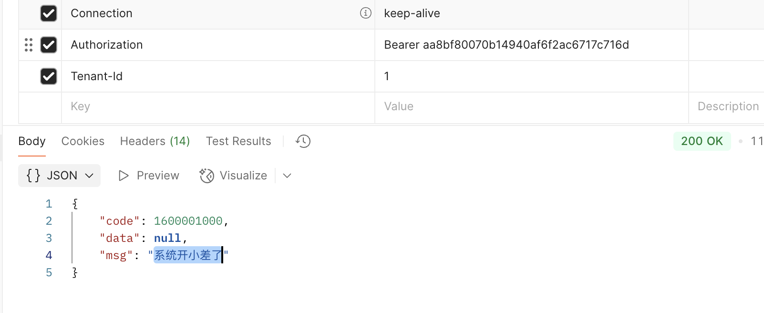The image size is (764, 313).
Task: Open the response history clock icon
Action: click(x=303, y=141)
